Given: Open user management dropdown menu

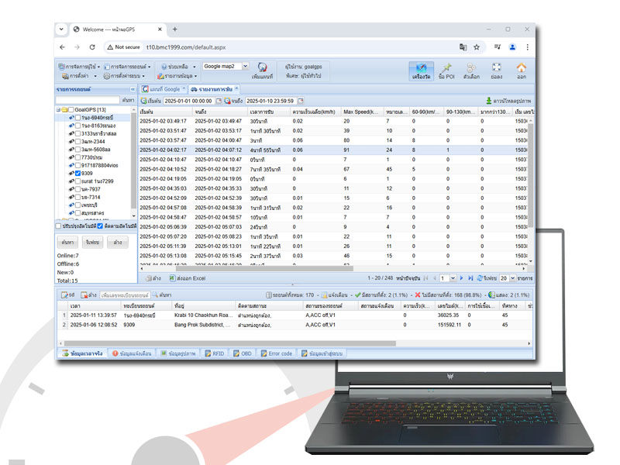Looking at the screenshot, I should 79,67.
